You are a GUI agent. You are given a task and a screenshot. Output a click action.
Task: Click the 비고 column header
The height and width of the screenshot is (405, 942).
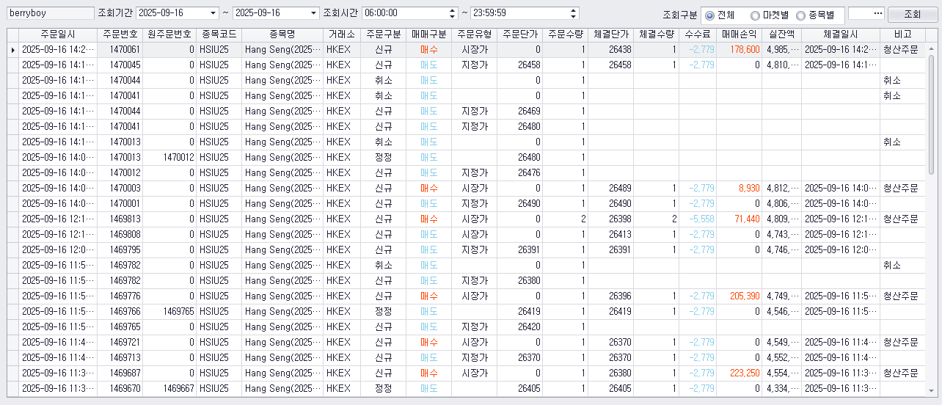coord(903,34)
